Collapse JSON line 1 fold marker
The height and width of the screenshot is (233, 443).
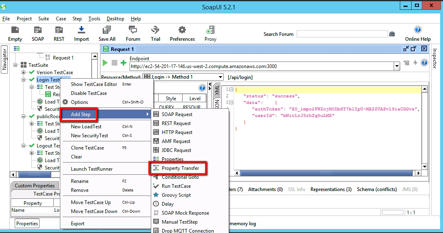tap(231, 90)
